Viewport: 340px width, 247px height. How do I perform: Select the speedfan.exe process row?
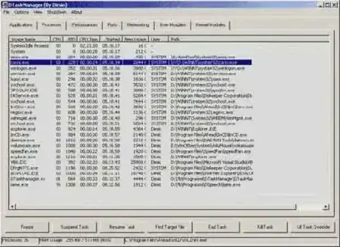131,151
